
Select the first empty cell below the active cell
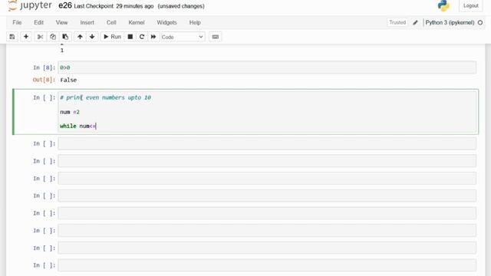coord(267,143)
